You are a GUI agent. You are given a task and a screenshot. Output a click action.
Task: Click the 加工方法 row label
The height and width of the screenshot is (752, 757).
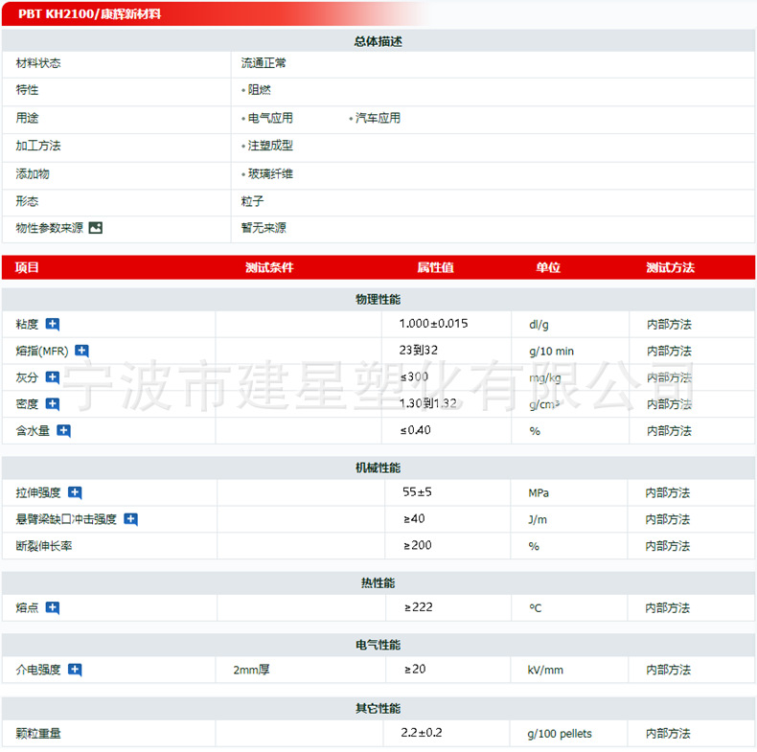click(x=38, y=146)
